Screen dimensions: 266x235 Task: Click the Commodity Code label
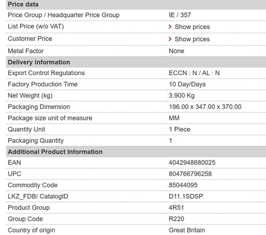(x=33, y=185)
